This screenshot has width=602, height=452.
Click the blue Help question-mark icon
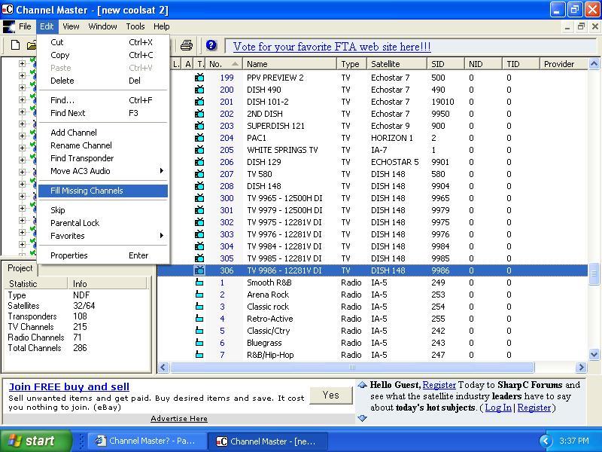point(211,45)
